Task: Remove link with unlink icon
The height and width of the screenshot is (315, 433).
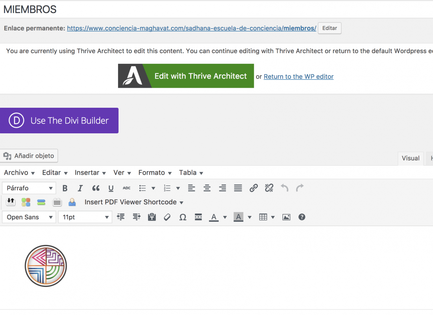Action: click(x=269, y=188)
